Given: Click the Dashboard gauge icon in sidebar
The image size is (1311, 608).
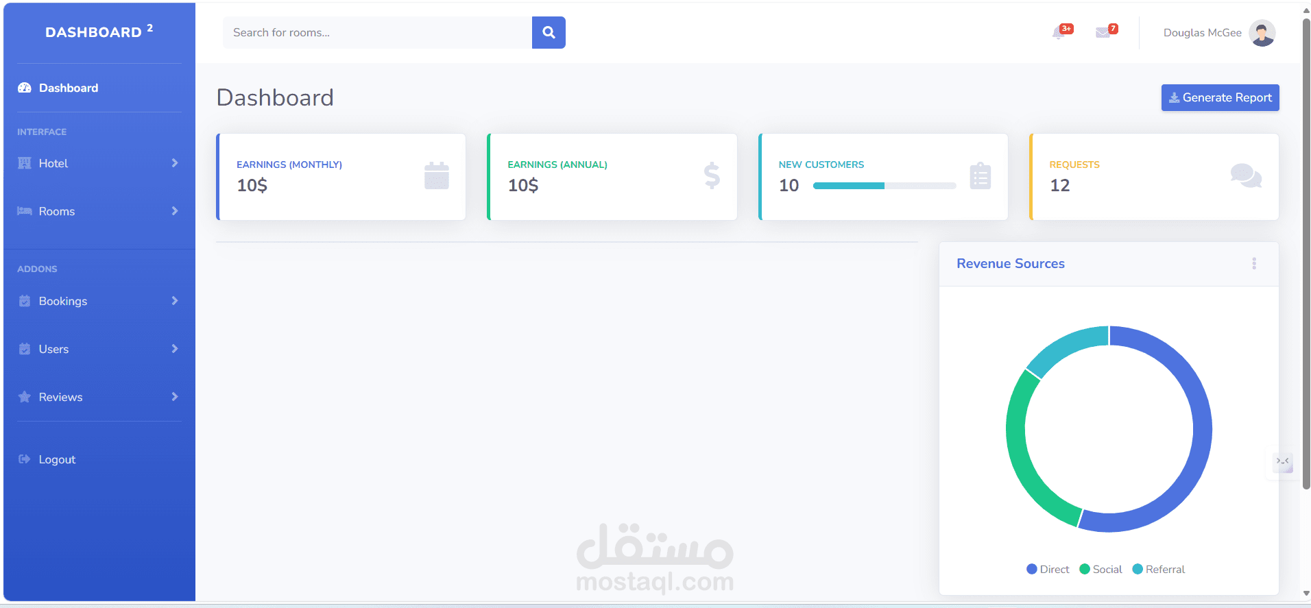Looking at the screenshot, I should click(x=25, y=88).
